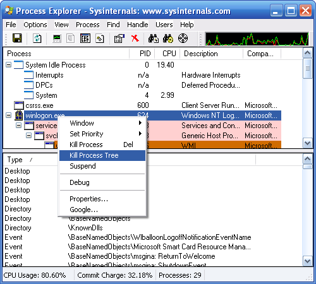Click the Find binoculars toolbar icon

pyautogui.click(x=154, y=38)
